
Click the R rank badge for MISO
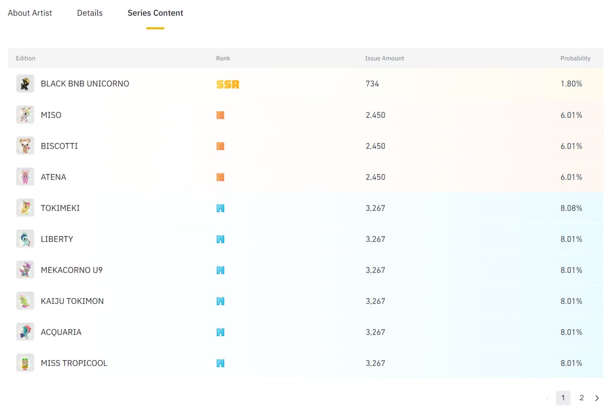click(220, 115)
